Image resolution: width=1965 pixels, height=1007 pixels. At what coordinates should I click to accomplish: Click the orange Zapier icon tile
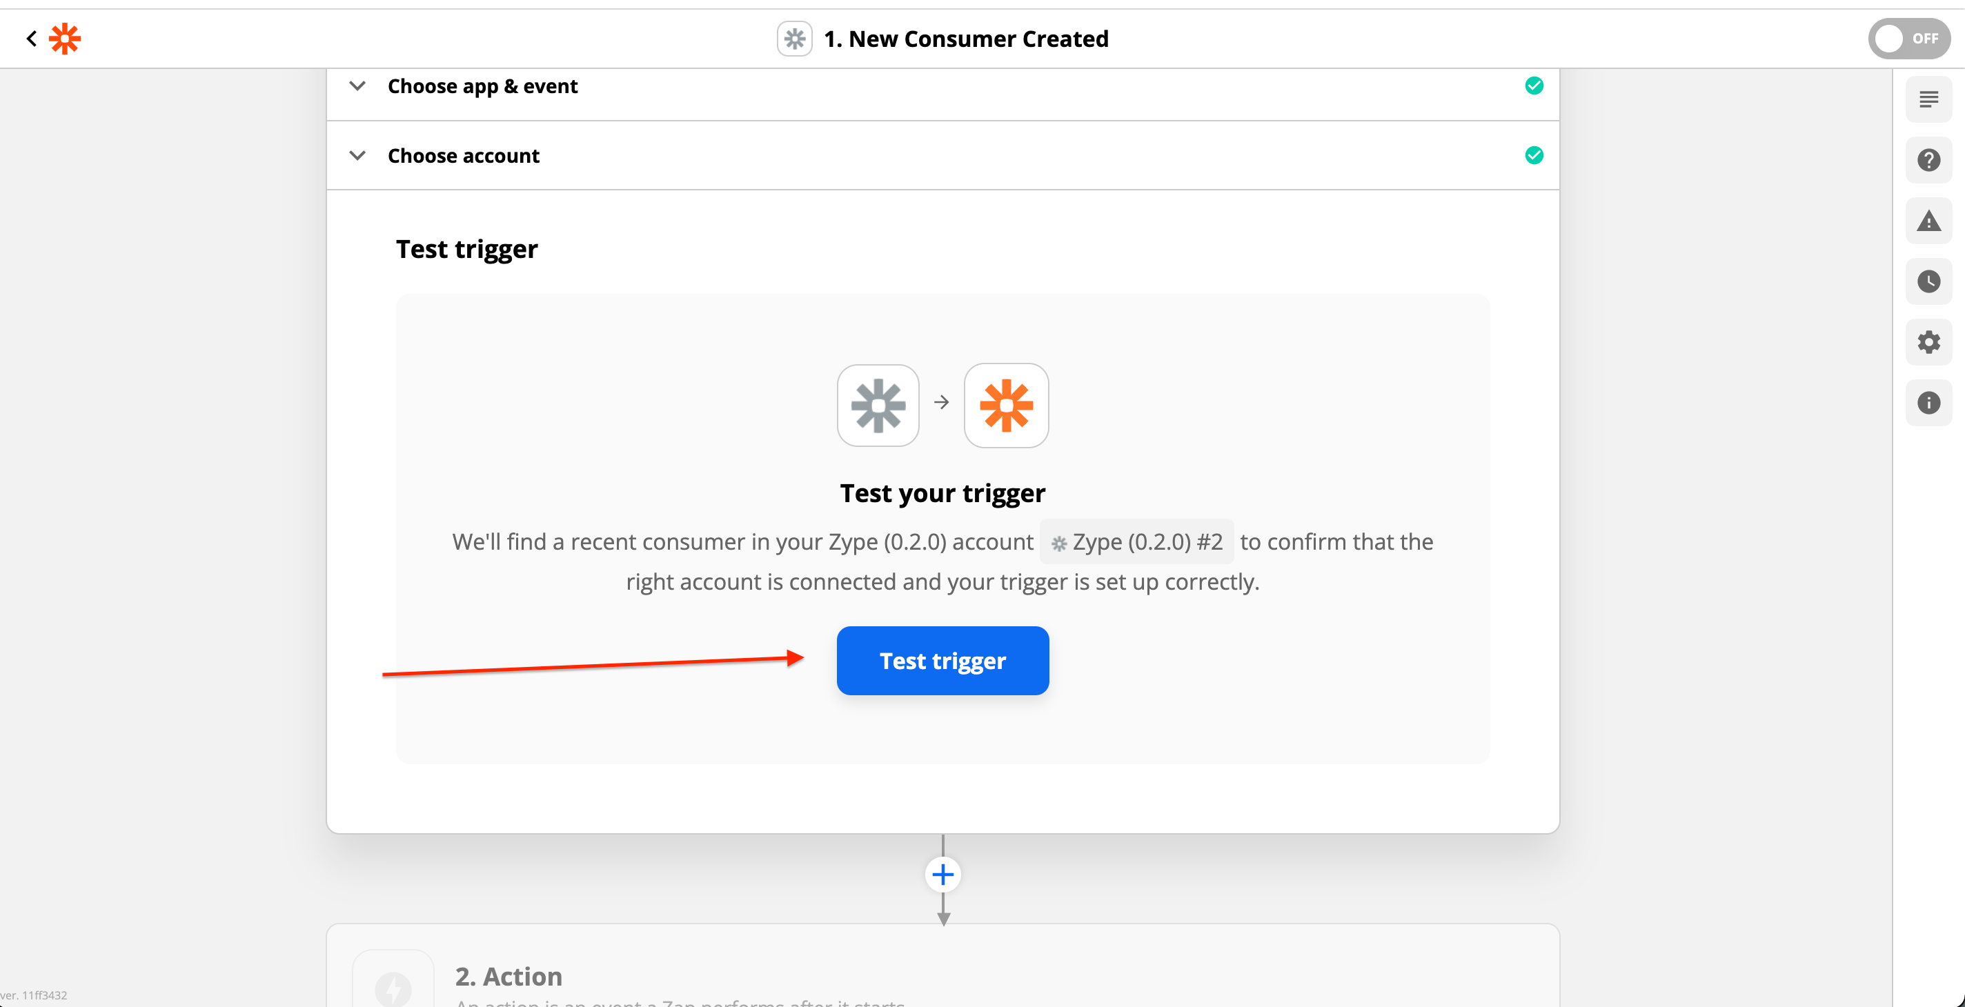click(x=1006, y=405)
